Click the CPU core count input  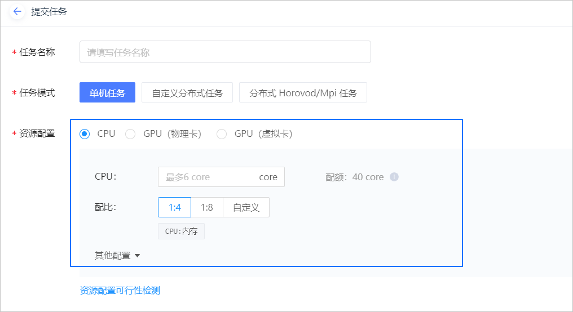[x=221, y=177]
